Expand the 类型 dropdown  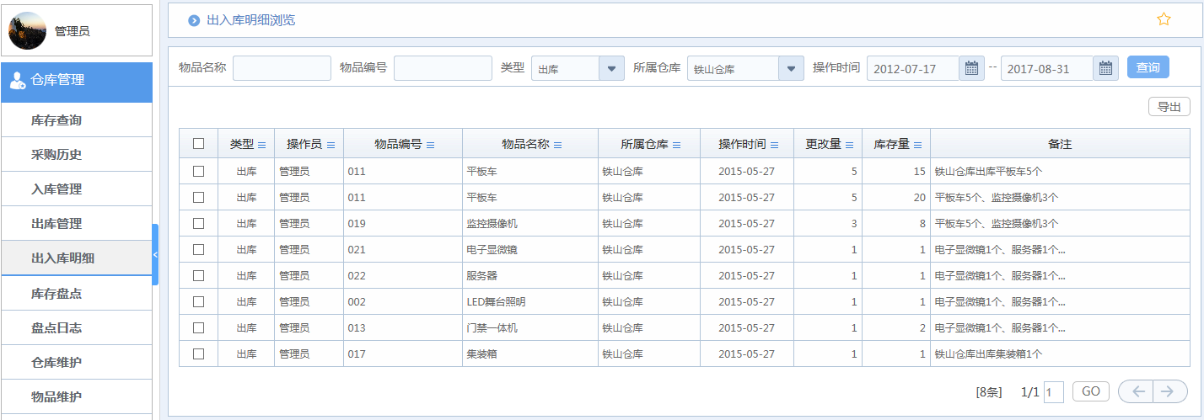tap(611, 68)
